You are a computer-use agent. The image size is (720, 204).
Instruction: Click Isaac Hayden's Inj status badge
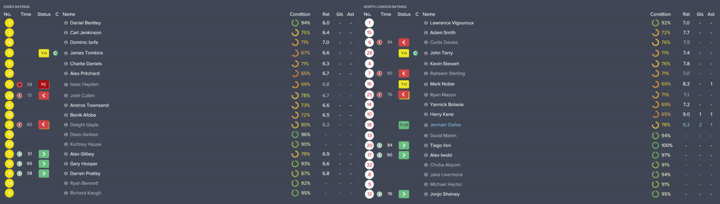point(43,85)
